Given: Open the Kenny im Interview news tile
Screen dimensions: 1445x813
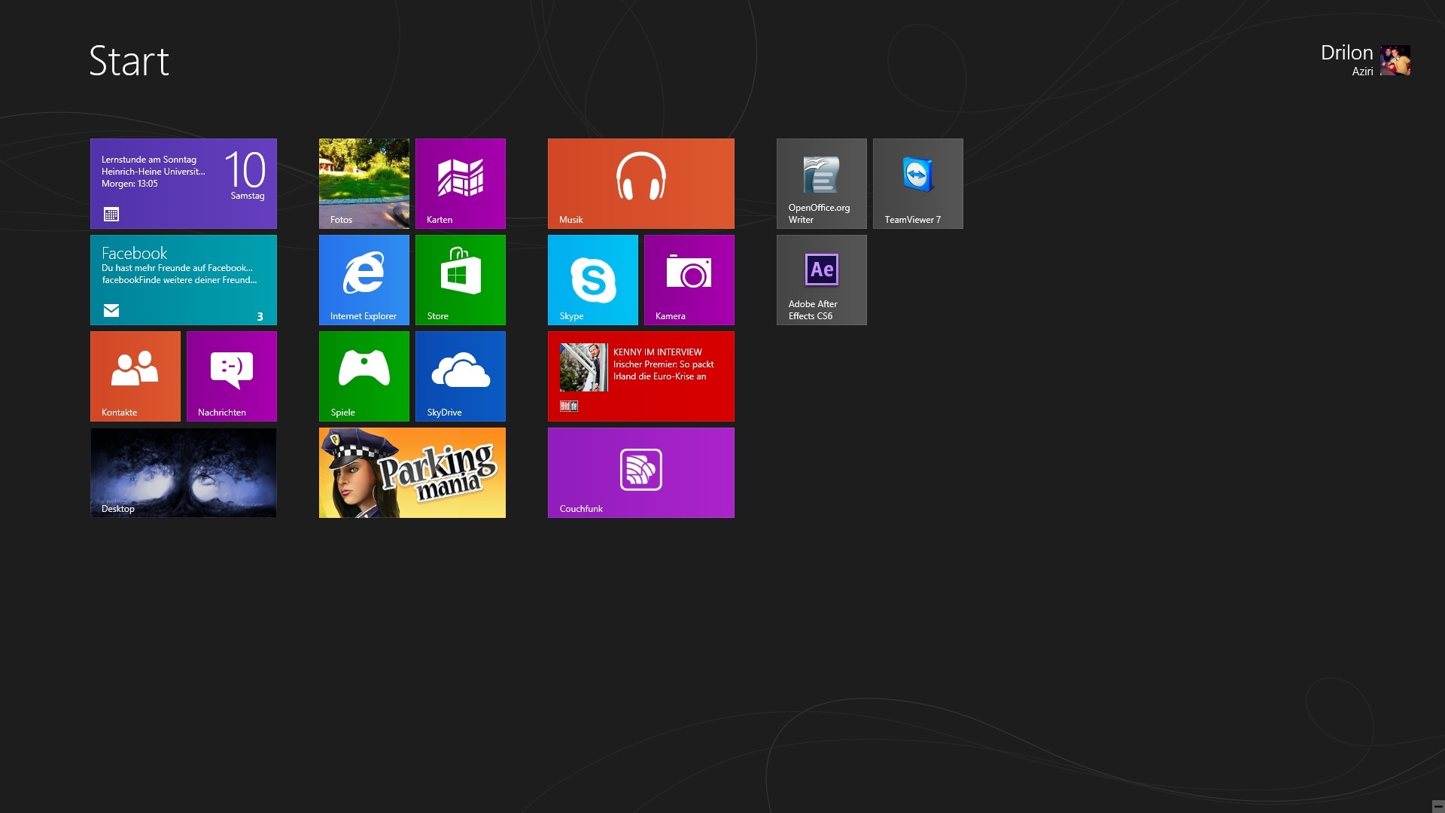Looking at the screenshot, I should pos(640,376).
